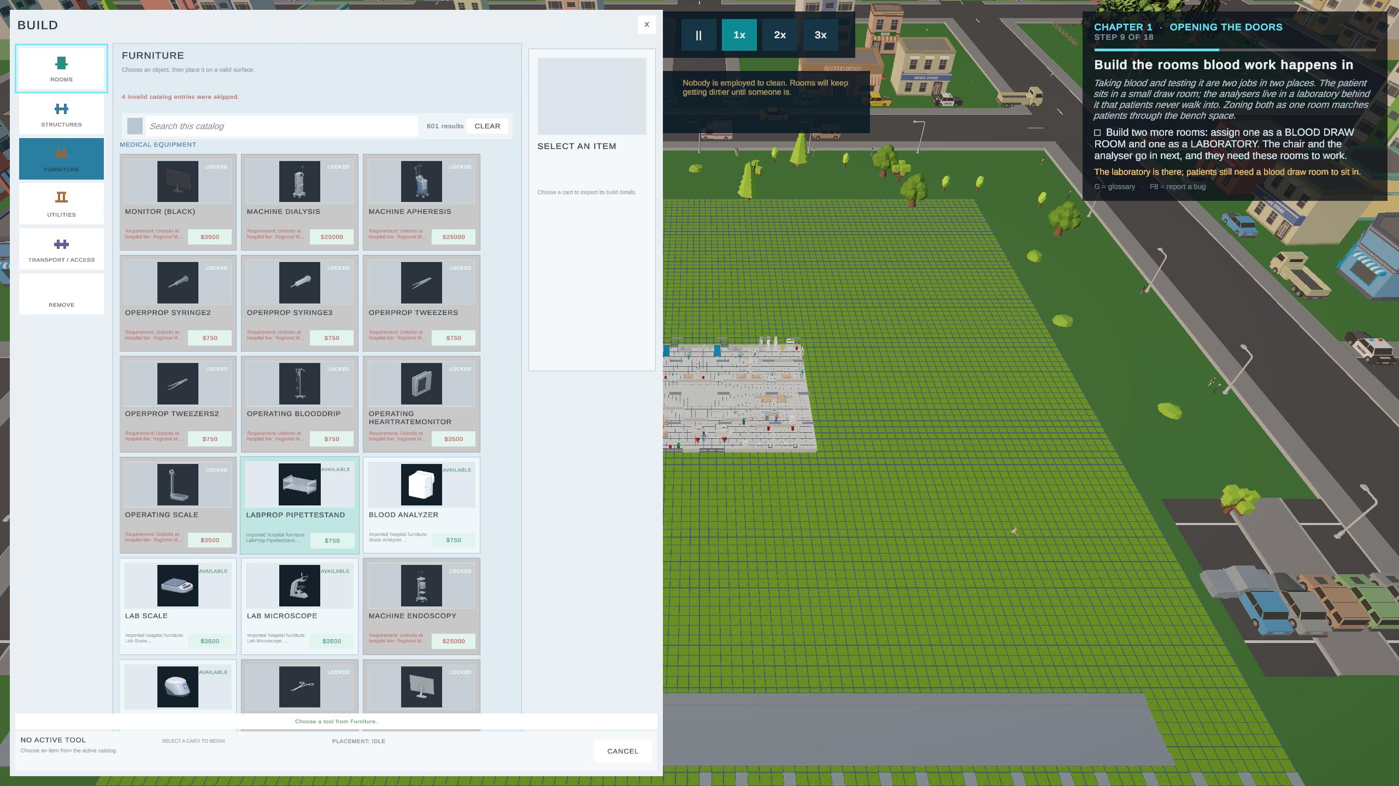Select the centrifuge item icon in bottom row

click(x=178, y=687)
